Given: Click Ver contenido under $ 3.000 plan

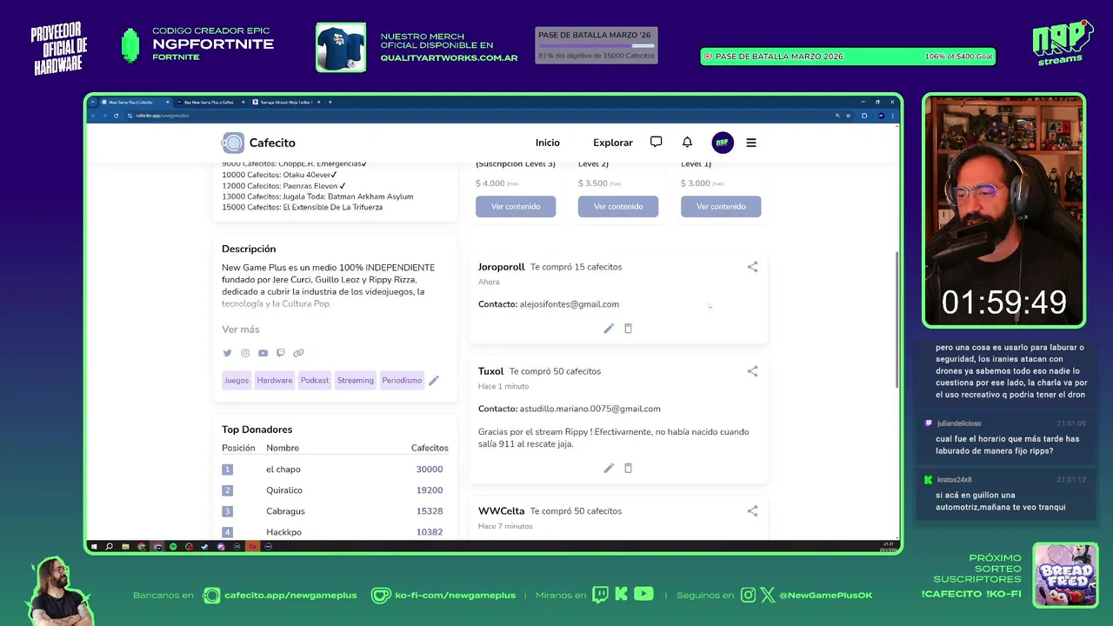Looking at the screenshot, I should 721,206.
